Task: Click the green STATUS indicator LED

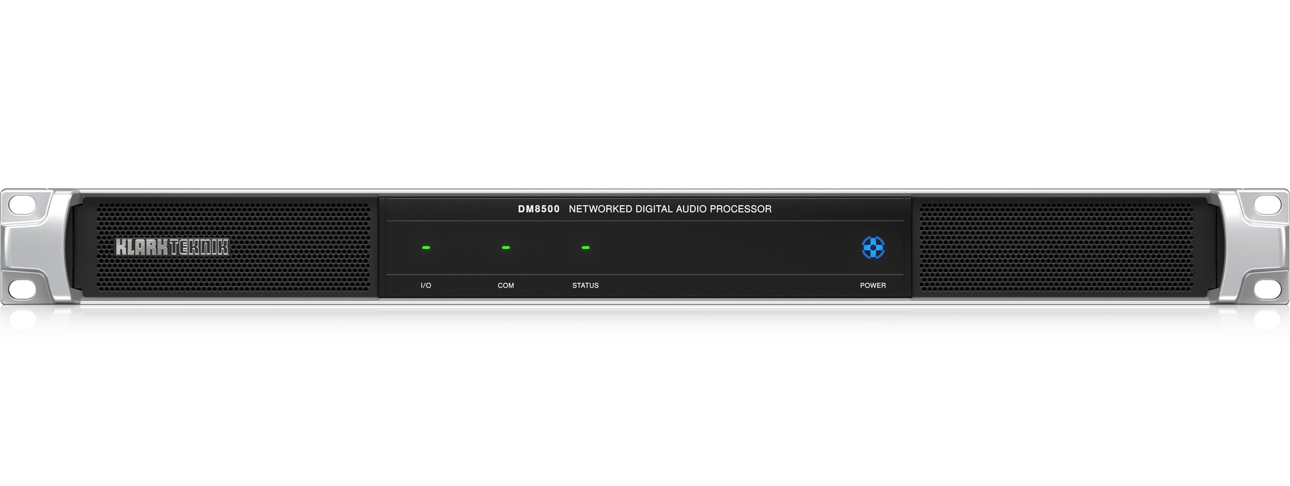Action: [x=586, y=248]
